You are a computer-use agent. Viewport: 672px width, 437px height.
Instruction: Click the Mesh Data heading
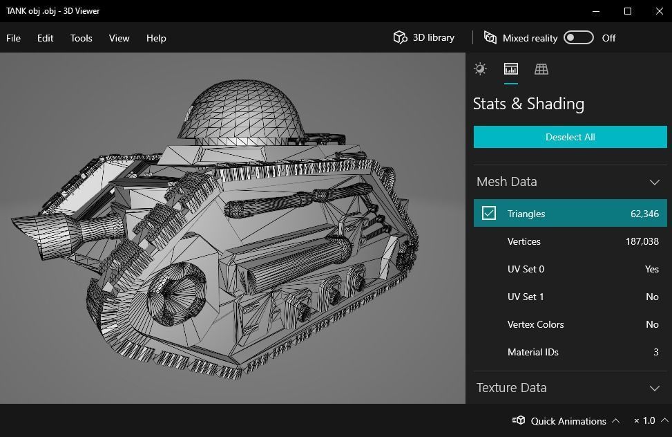506,182
